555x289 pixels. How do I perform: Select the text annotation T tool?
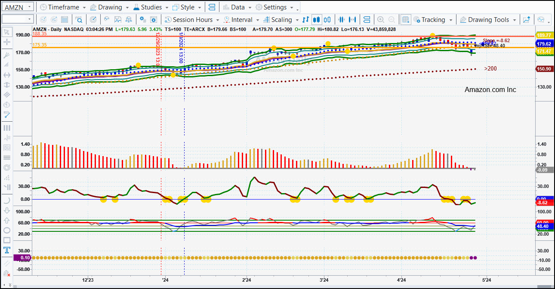pos(6,250)
